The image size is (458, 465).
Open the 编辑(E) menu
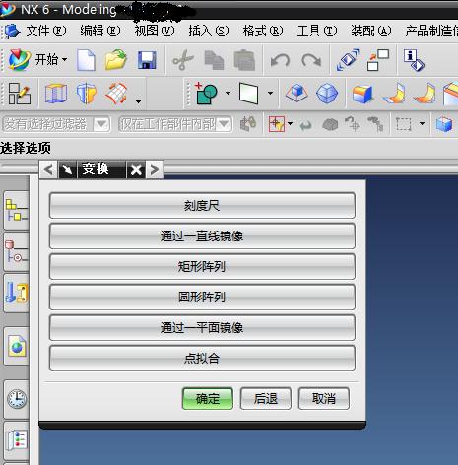tap(100, 32)
